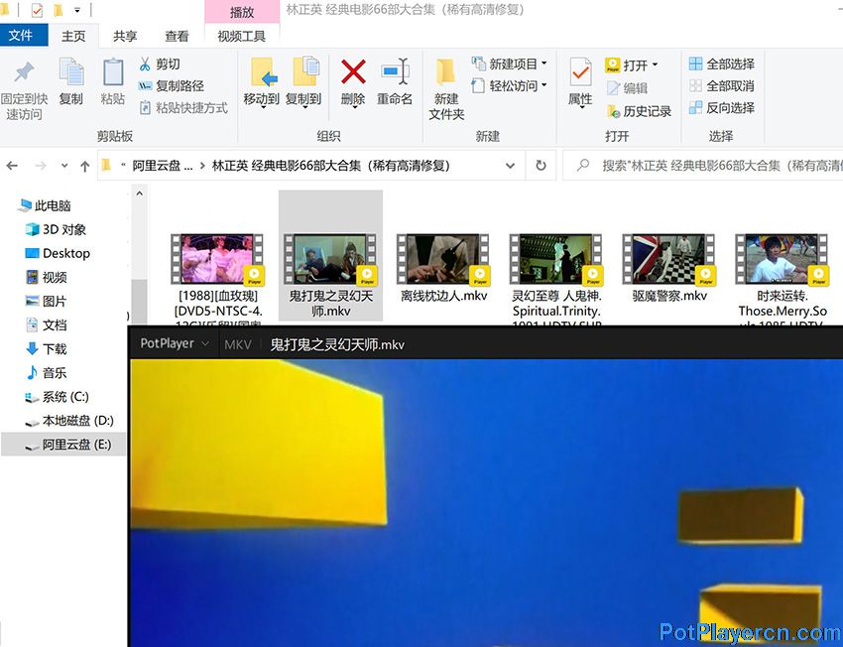
Task: Refresh the current folder
Action: [x=541, y=166]
